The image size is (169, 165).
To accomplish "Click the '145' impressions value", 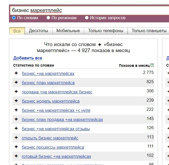I will click(x=150, y=118).
